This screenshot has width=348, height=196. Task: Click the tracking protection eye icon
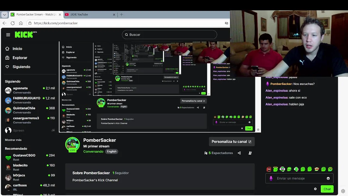[x=226, y=23]
